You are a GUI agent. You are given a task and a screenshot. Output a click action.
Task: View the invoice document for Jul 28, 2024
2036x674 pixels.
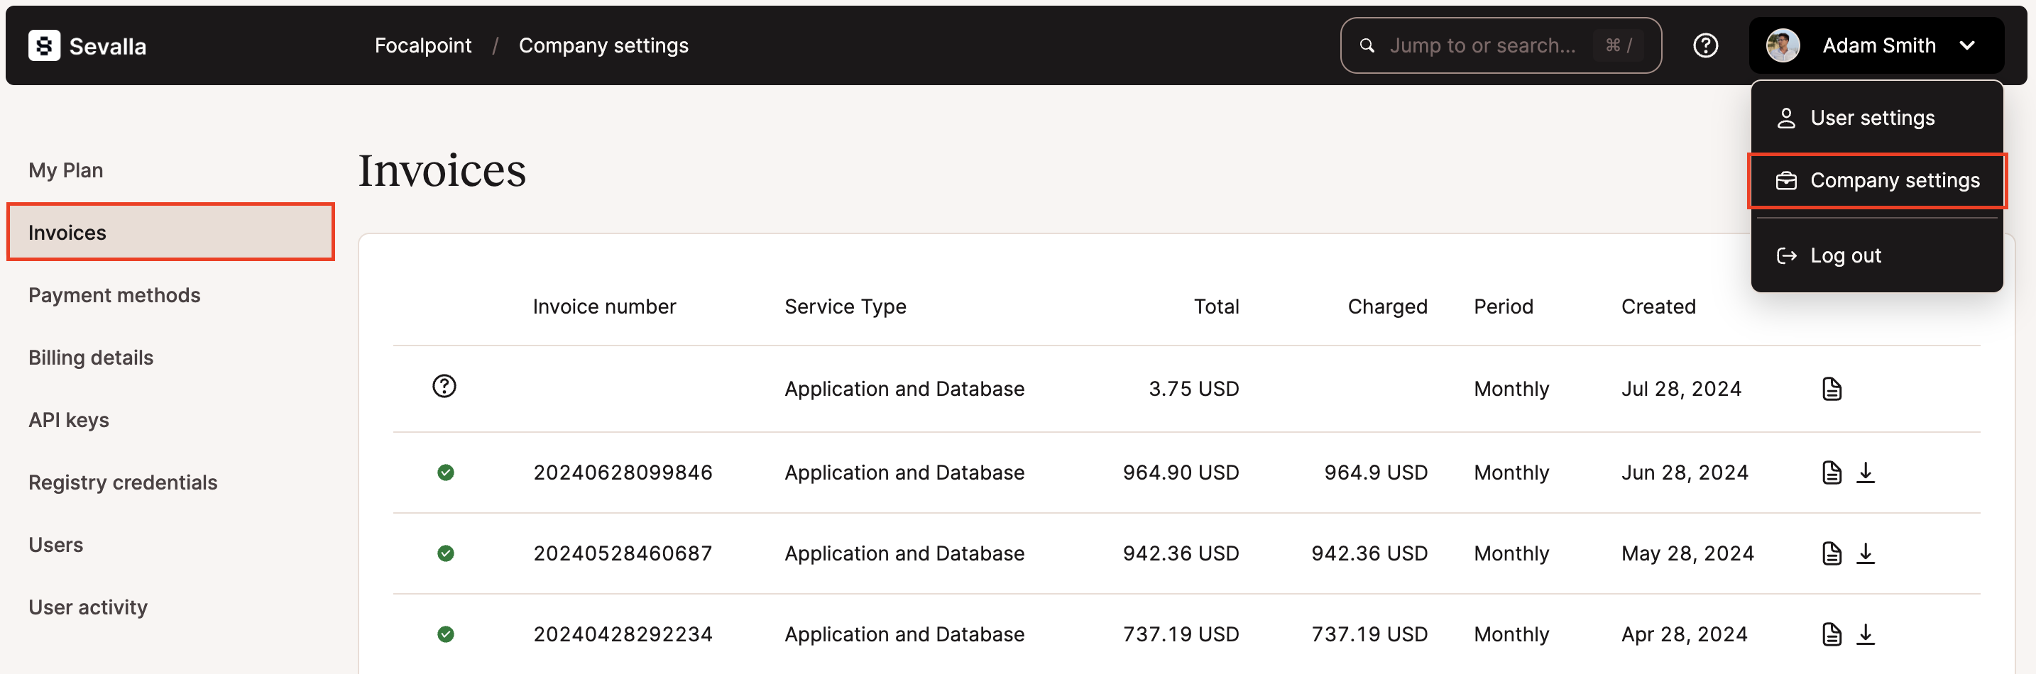click(x=1832, y=388)
